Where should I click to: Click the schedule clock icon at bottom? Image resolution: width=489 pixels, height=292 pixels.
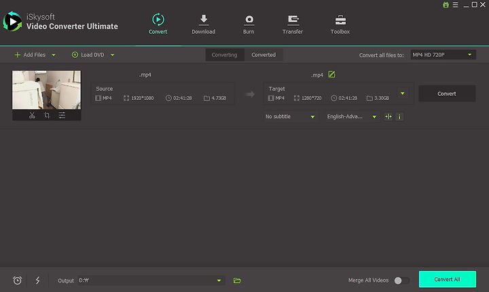tap(18, 280)
